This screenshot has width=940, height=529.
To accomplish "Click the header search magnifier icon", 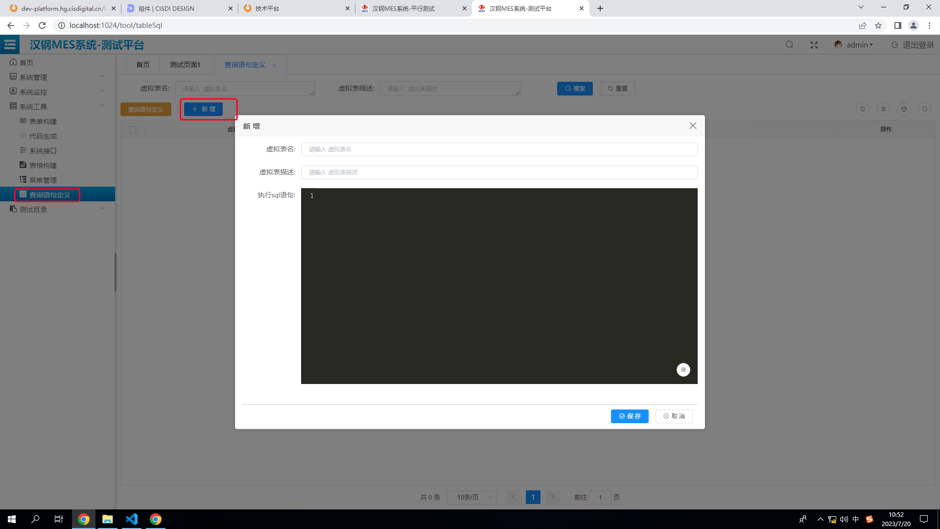I will [789, 45].
